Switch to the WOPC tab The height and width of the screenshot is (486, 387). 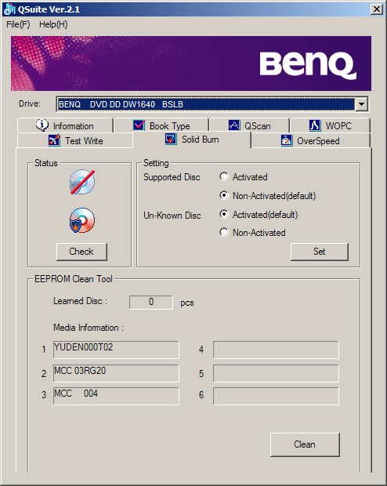[x=330, y=125]
